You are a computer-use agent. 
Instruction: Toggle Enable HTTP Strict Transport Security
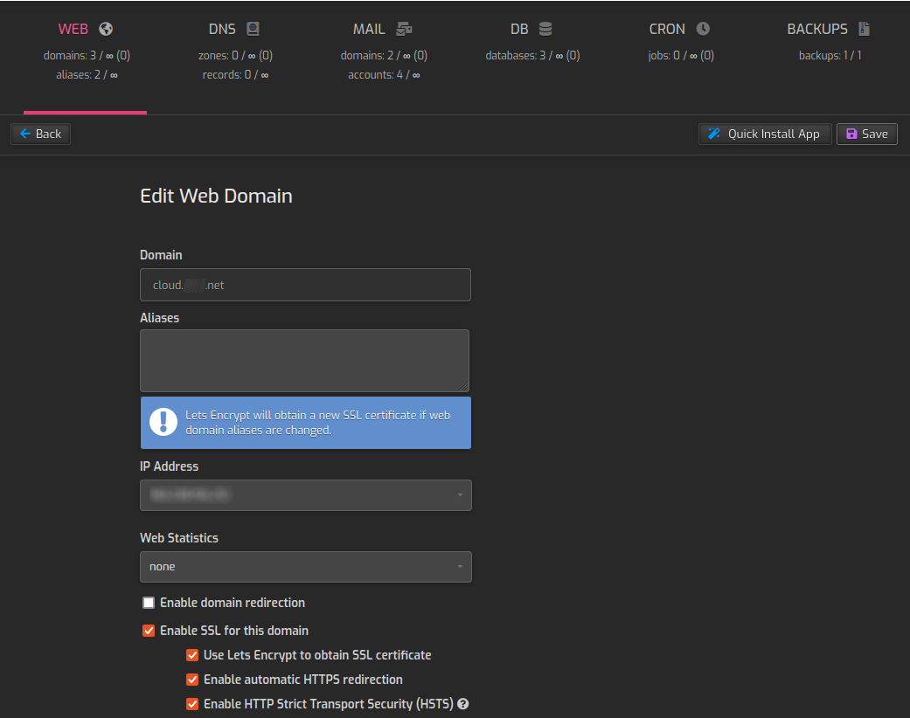coord(192,703)
